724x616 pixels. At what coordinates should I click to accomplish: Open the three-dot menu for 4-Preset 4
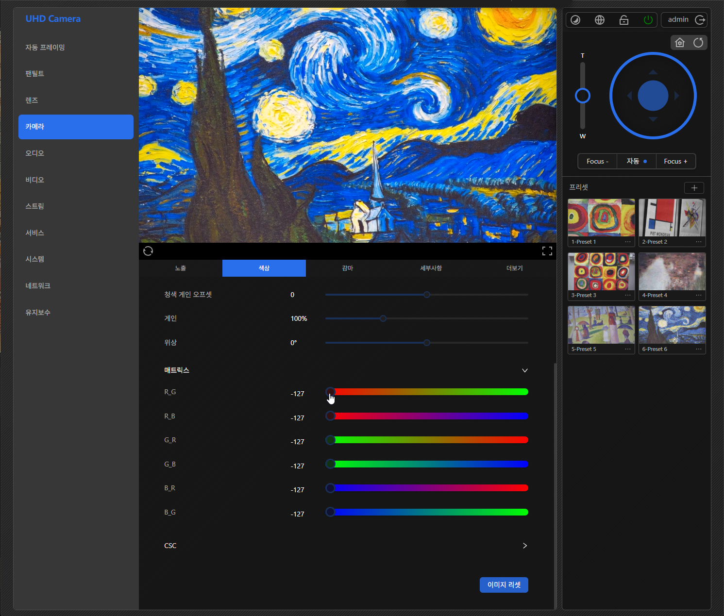coord(699,295)
